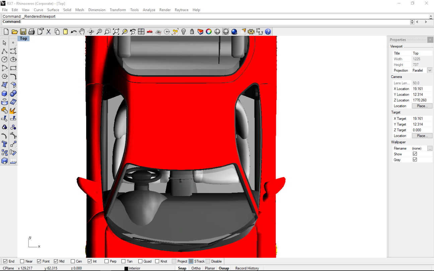
Task: Click the Explode tool icon
Action: (13, 110)
